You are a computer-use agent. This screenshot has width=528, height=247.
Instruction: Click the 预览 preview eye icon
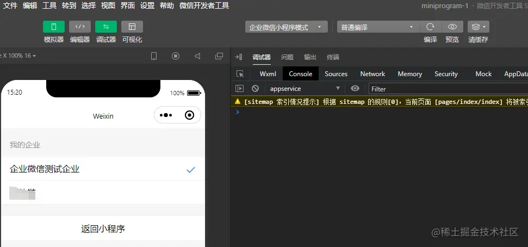coord(452,27)
